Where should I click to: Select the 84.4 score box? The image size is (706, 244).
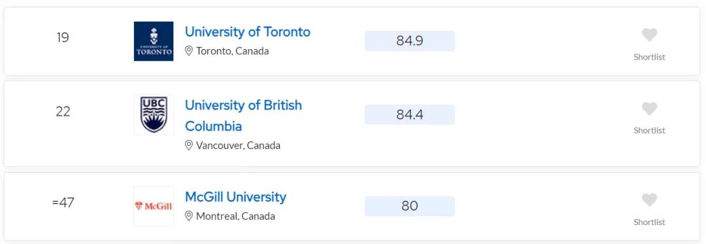coord(410,114)
